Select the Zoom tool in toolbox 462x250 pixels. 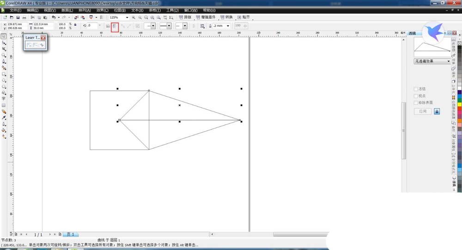tap(4, 55)
